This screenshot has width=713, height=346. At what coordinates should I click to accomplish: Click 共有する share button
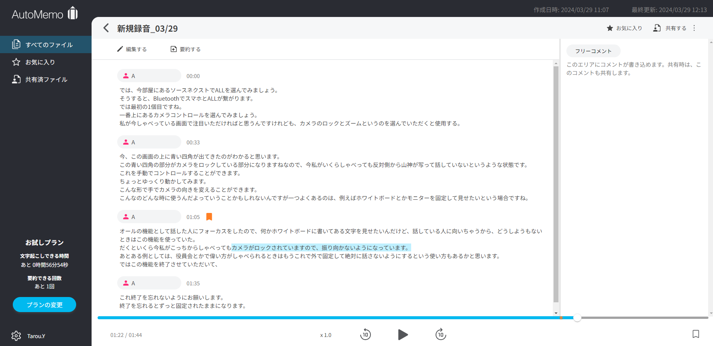(670, 28)
